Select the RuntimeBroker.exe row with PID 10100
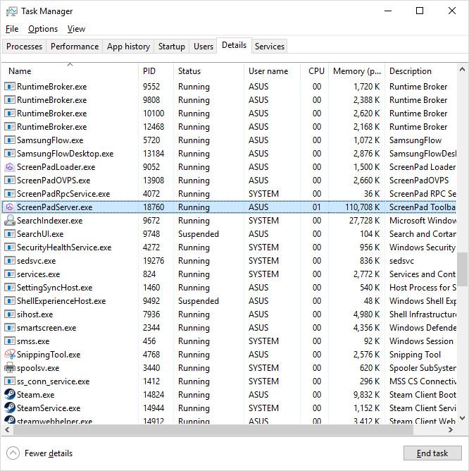This screenshot has width=469, height=471. tap(230, 114)
